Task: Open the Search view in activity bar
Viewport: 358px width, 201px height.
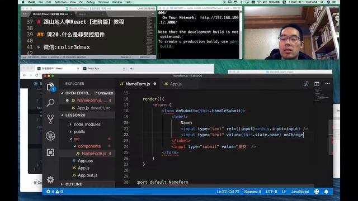Action: coord(50,103)
